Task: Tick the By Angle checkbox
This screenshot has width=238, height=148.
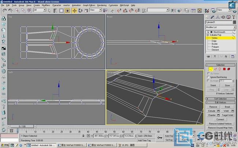Action: tap(208, 81)
